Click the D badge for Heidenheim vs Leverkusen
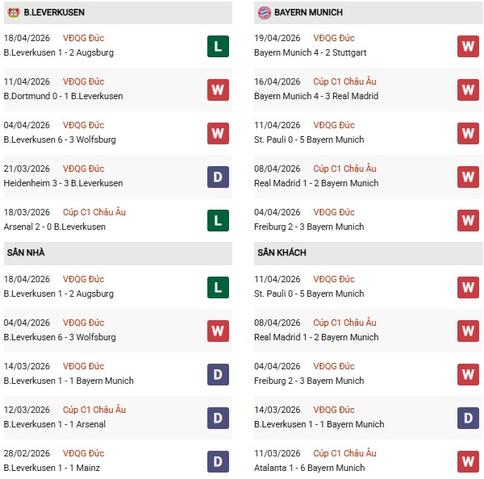Image resolution: width=484 pixels, height=479 pixels. point(218,177)
